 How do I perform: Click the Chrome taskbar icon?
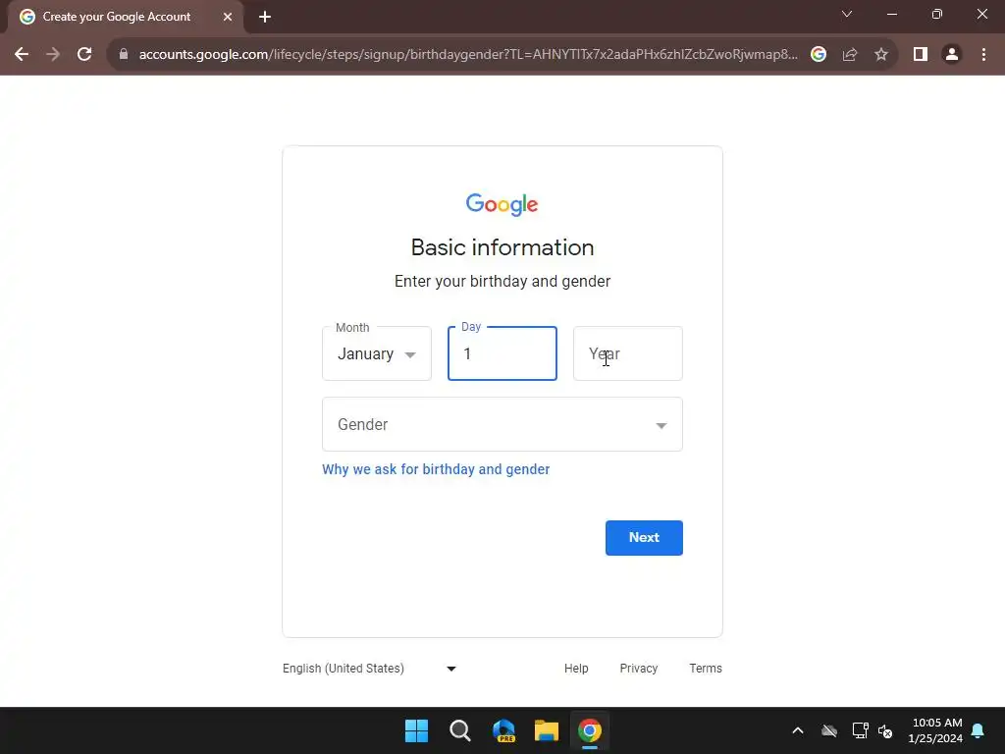590,730
